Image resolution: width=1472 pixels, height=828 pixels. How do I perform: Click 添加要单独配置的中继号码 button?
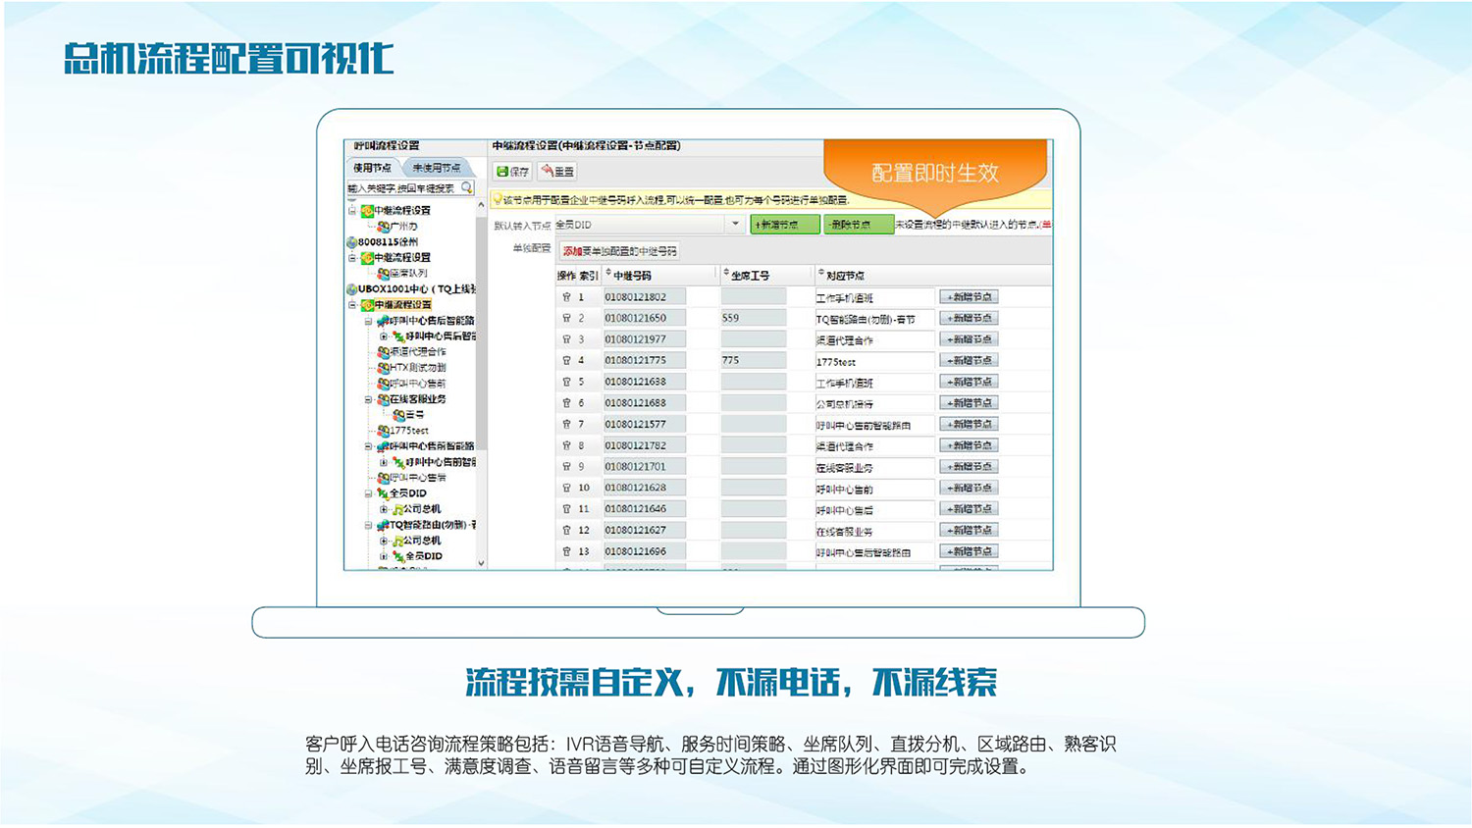[x=618, y=251]
